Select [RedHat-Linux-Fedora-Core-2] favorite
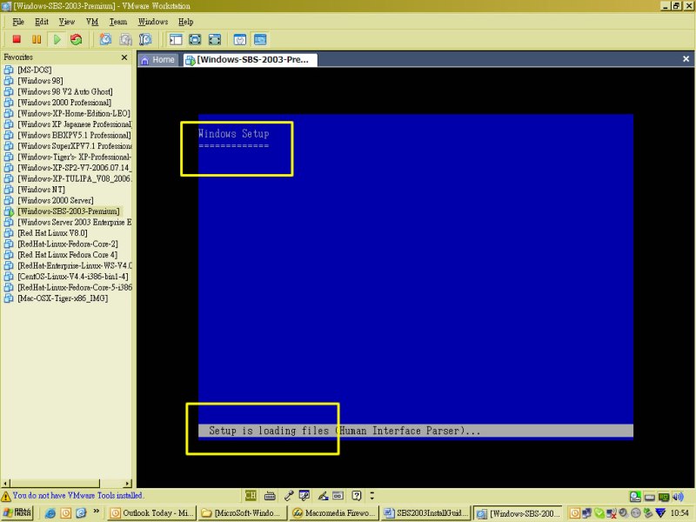This screenshot has height=522, width=696. [x=68, y=244]
